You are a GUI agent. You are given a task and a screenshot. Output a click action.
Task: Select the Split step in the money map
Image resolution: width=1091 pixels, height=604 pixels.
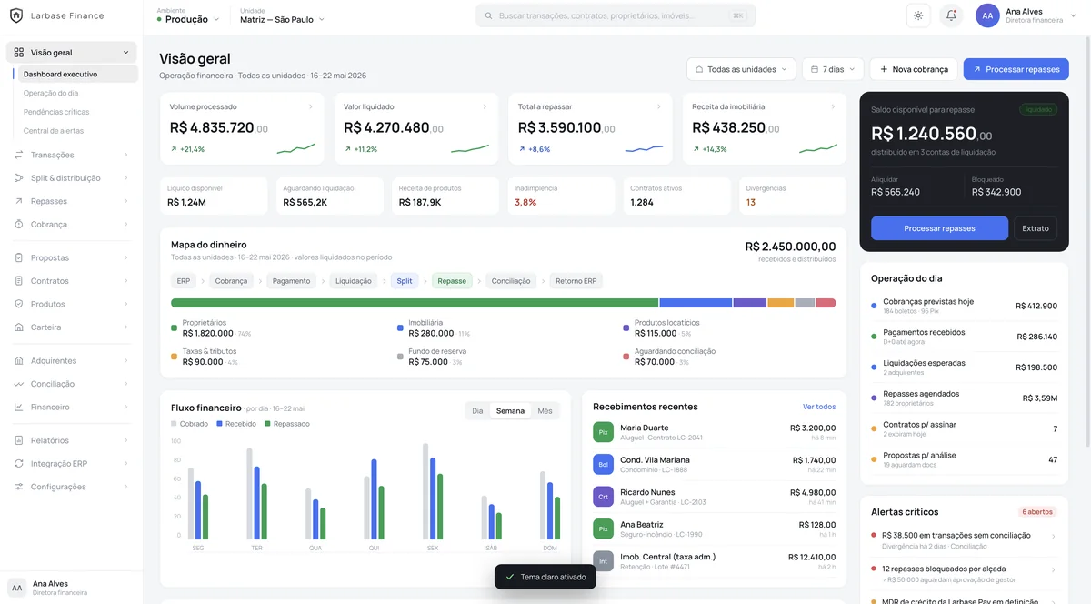405,281
